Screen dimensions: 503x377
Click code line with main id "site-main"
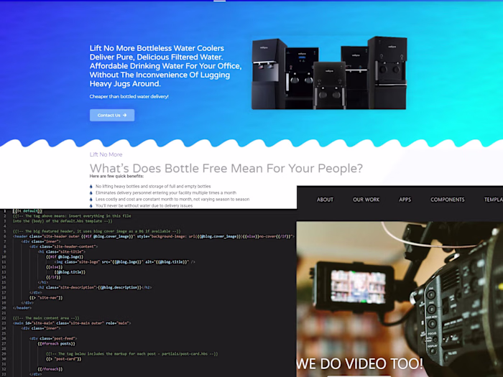click(x=72, y=323)
